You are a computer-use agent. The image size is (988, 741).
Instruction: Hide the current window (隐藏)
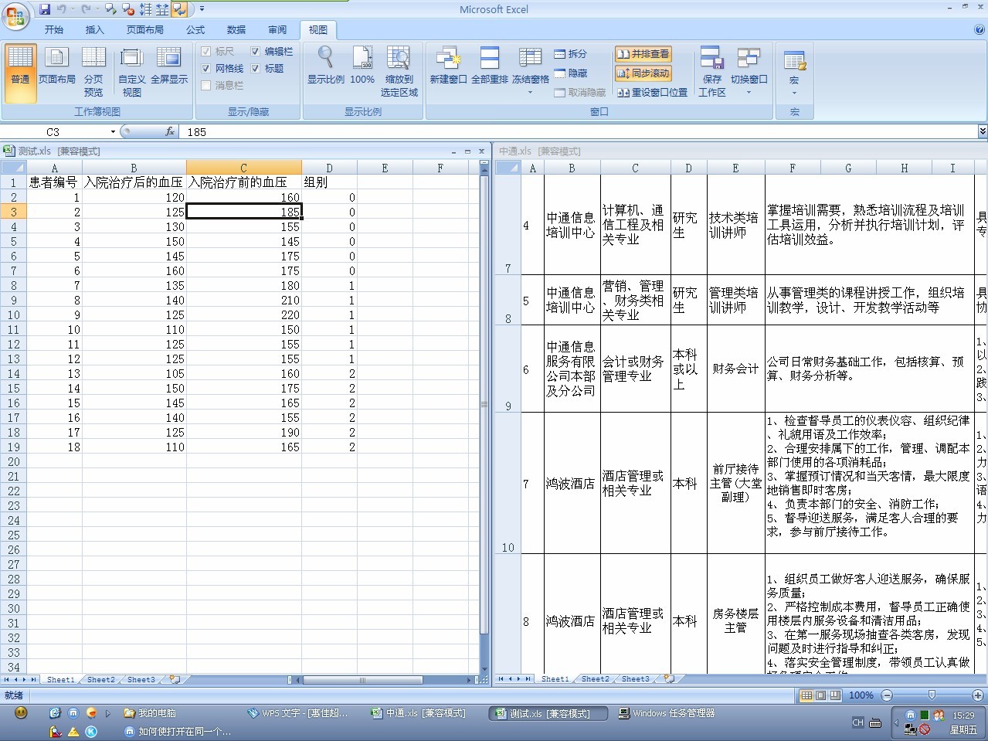(571, 73)
